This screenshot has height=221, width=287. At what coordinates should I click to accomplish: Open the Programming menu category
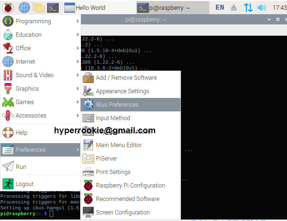tap(40, 21)
